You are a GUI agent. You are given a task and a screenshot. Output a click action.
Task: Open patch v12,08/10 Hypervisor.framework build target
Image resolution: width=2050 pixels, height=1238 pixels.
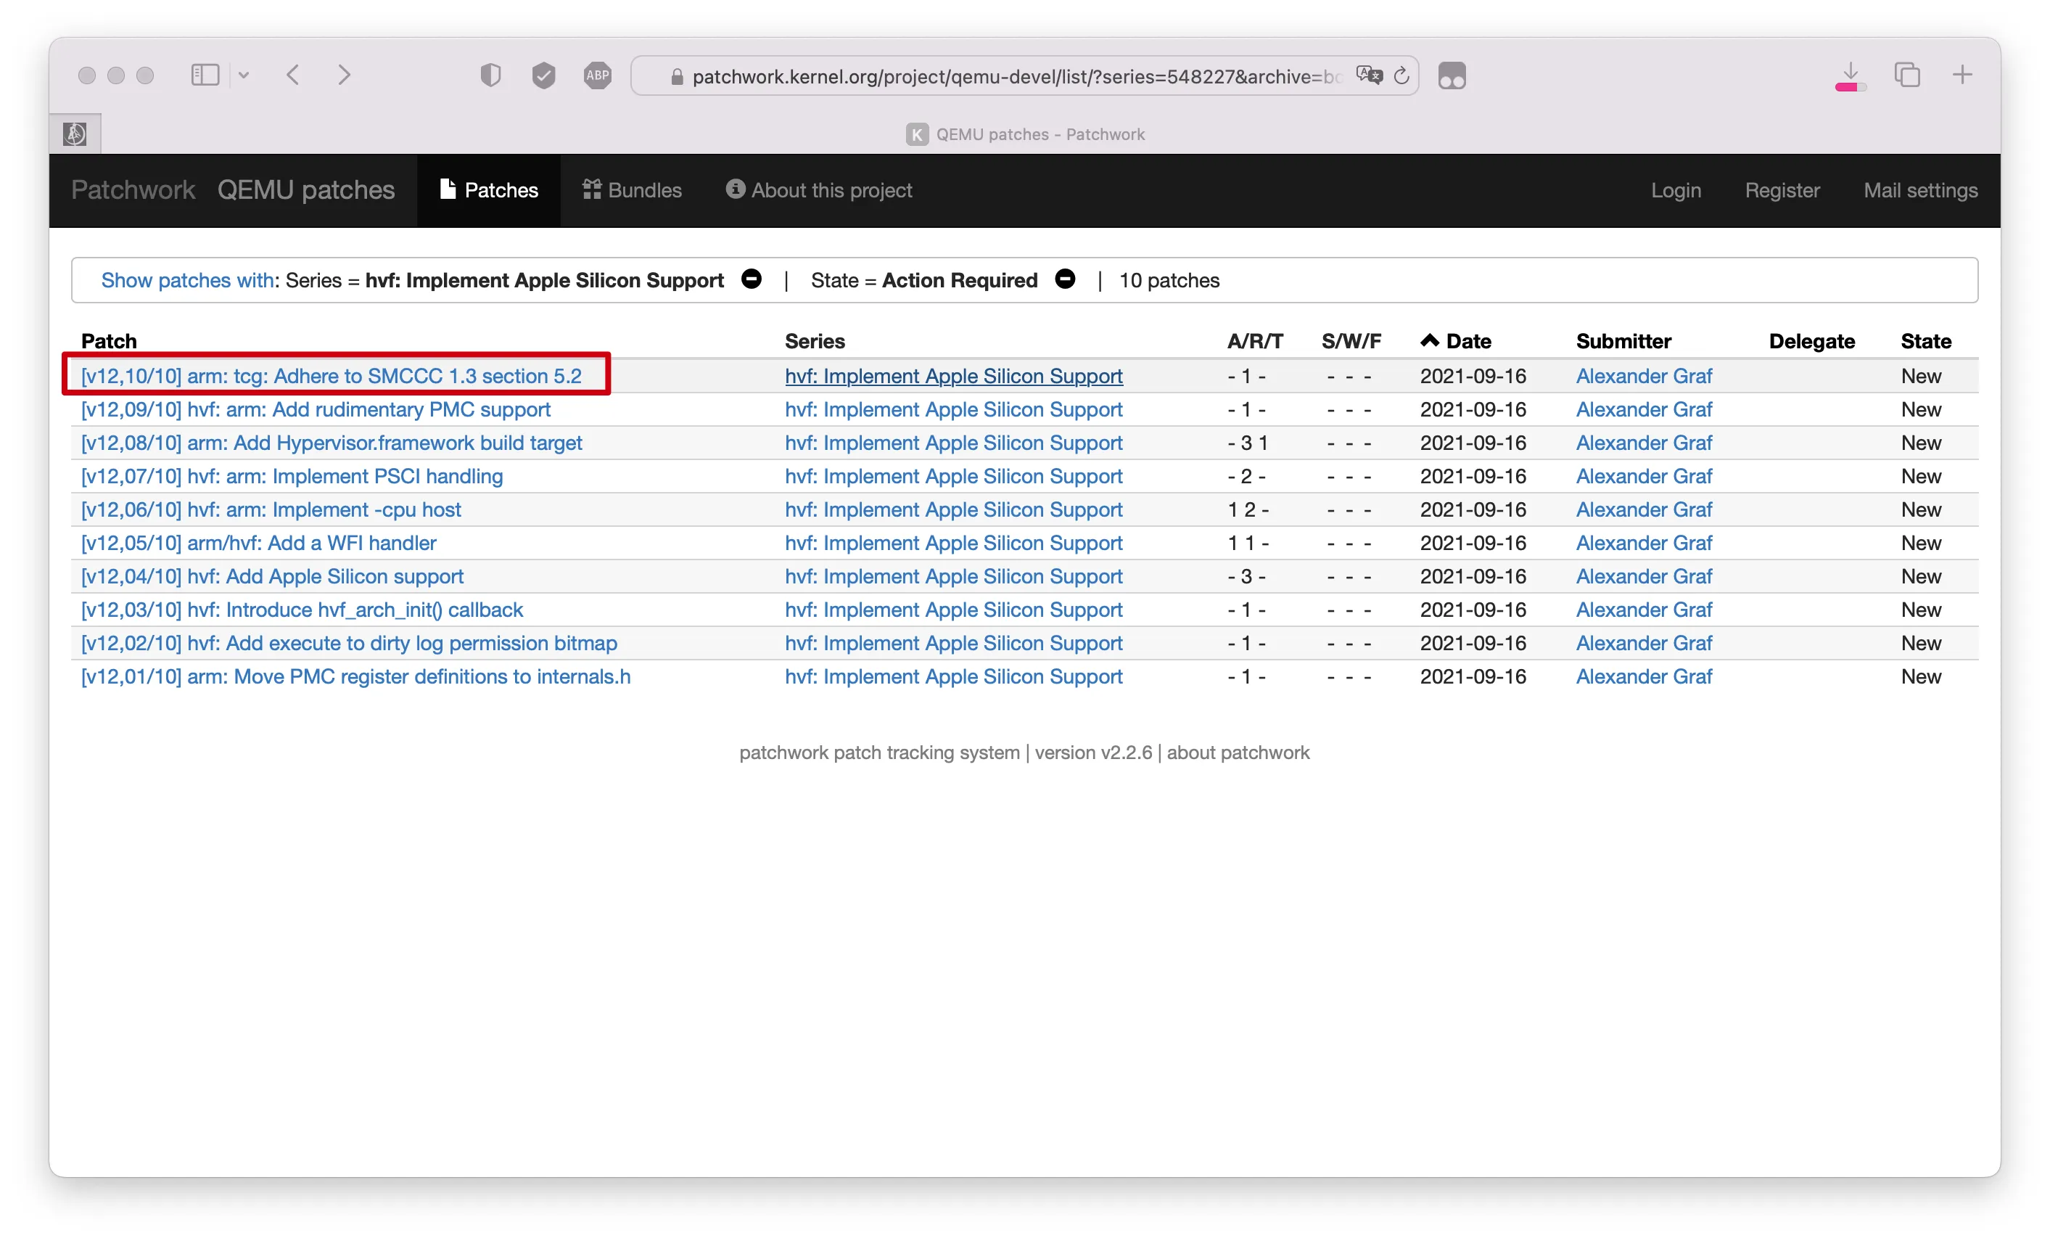331,443
